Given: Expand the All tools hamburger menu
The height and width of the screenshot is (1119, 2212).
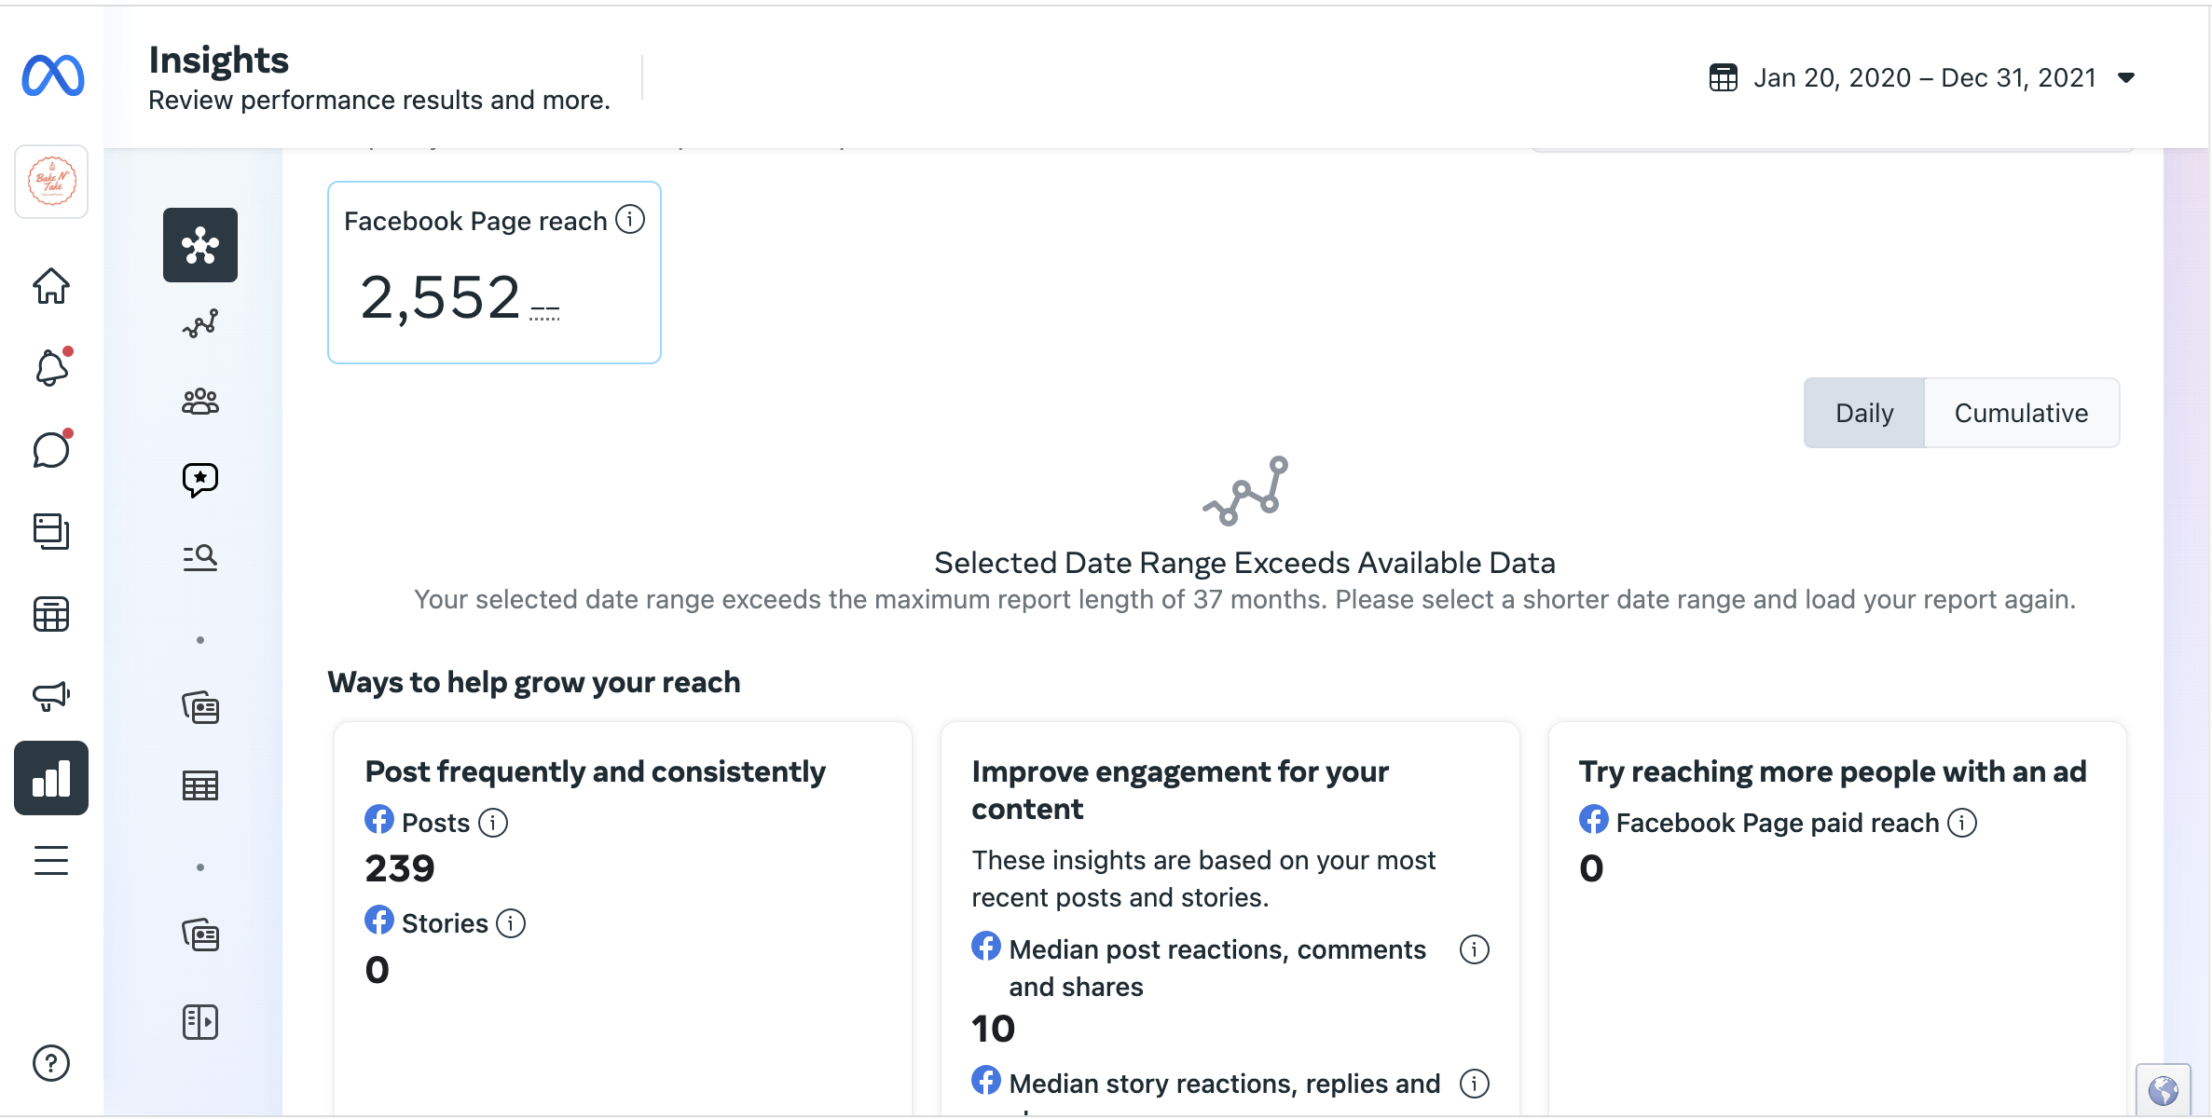Looking at the screenshot, I should coord(51,860).
